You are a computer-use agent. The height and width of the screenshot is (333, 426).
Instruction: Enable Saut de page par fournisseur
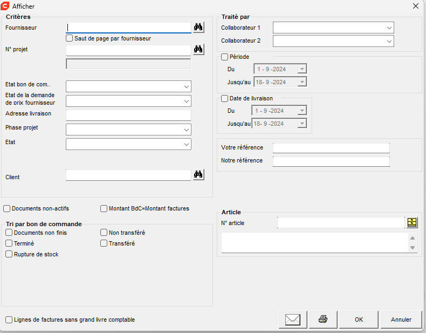tap(69, 38)
